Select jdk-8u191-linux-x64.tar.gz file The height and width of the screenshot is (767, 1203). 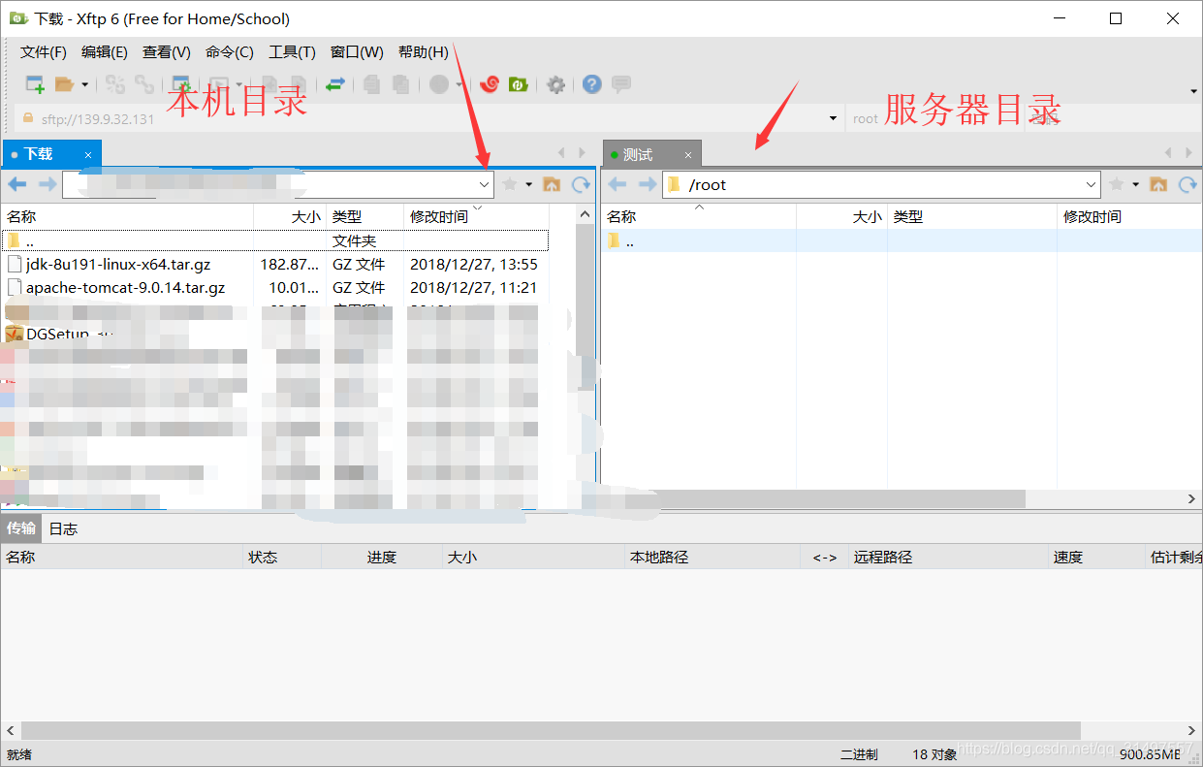pos(275,264)
